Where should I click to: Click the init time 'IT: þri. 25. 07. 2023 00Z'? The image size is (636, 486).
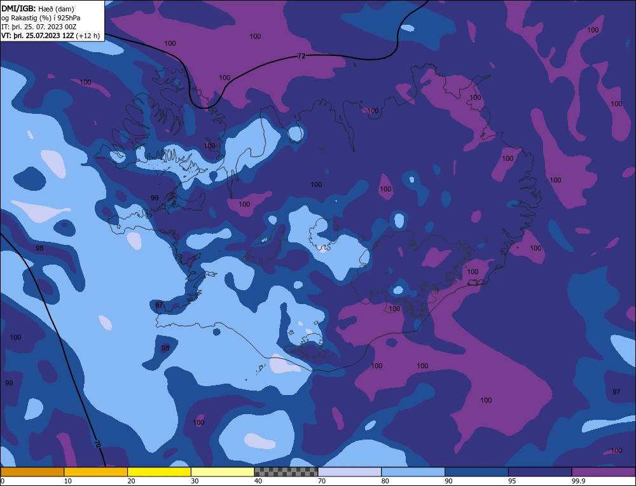pos(39,26)
